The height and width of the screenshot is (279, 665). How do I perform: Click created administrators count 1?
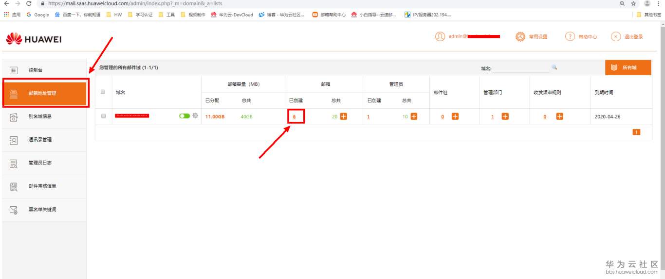pyautogui.click(x=369, y=117)
